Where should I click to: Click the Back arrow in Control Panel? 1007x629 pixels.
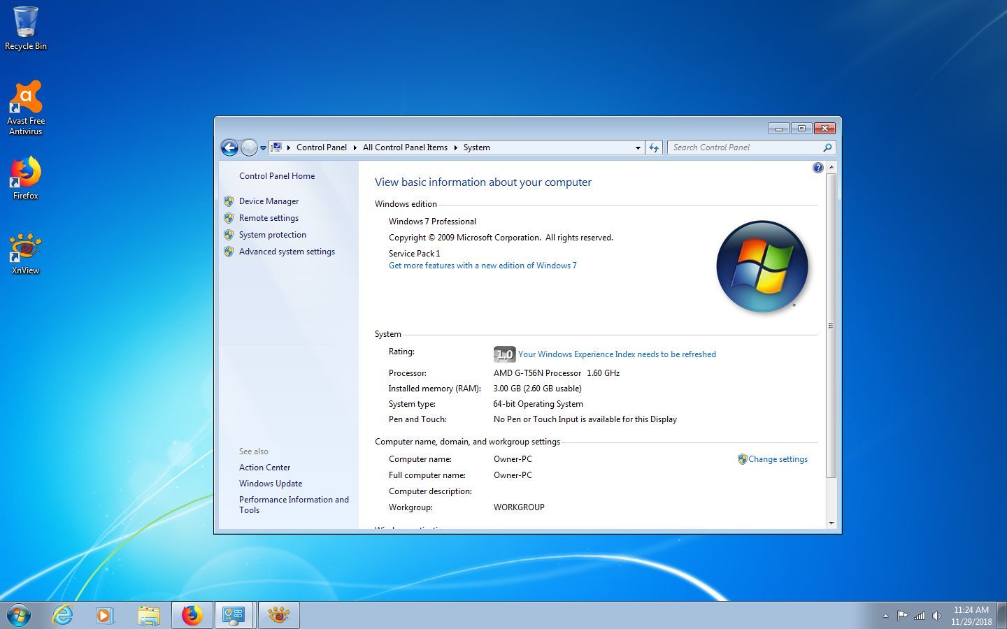click(229, 147)
